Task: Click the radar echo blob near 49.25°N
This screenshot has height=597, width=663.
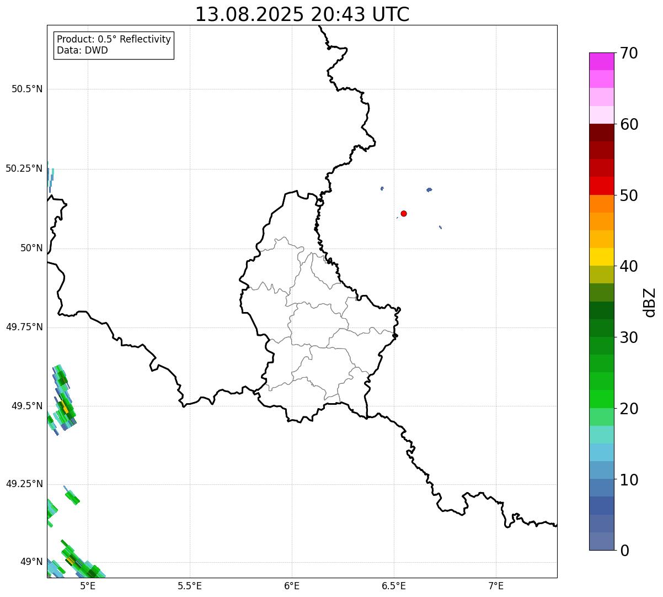Action: (72, 497)
